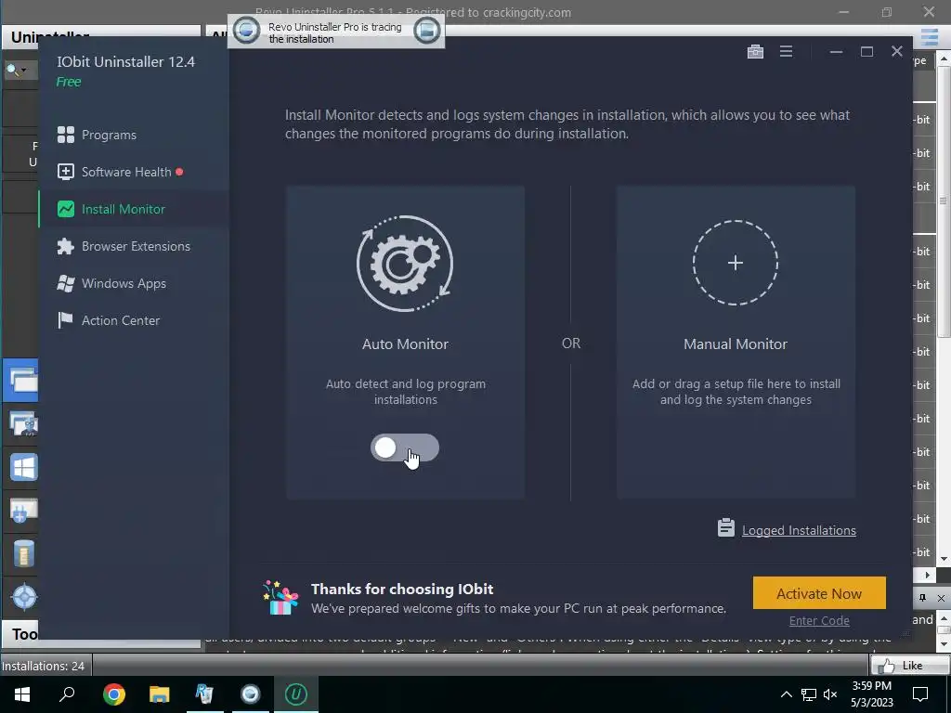The height and width of the screenshot is (713, 951).
Task: Click the Activate Now button
Action: coord(819,593)
